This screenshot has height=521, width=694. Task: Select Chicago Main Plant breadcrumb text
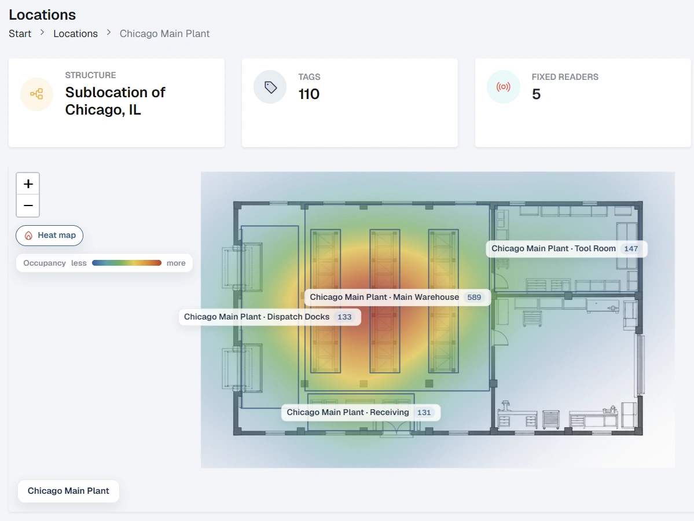point(164,34)
